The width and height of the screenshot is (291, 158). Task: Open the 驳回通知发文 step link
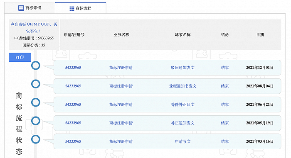(x=182, y=68)
